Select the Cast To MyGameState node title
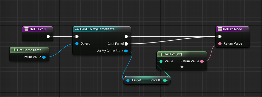This screenshot has height=97, width=262. click(x=97, y=29)
